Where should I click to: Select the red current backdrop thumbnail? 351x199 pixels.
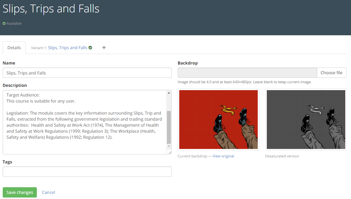(x=218, y=120)
